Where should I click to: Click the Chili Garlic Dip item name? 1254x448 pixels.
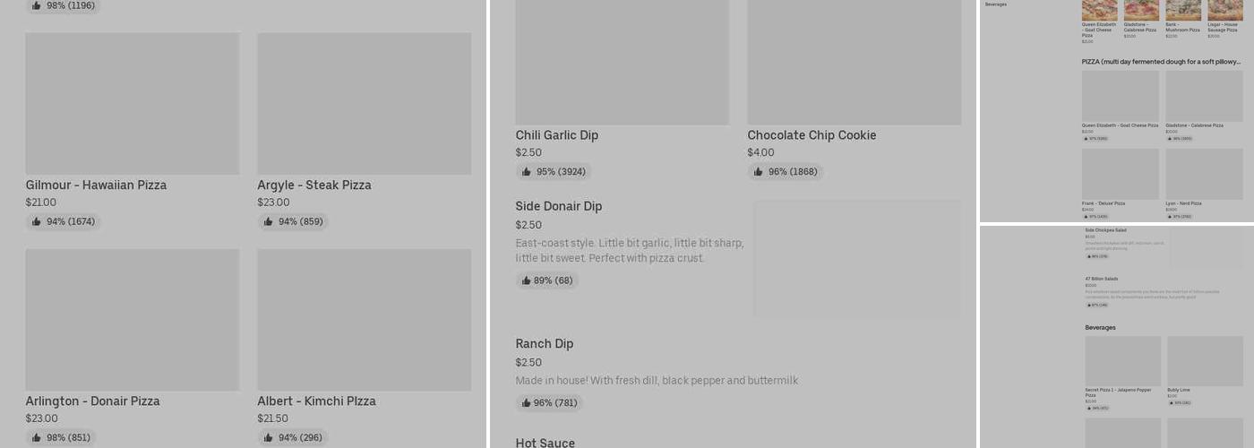coord(556,135)
